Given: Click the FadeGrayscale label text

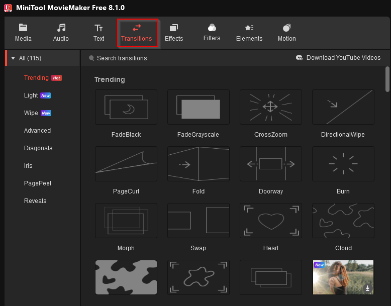Looking at the screenshot, I should click(x=198, y=135).
